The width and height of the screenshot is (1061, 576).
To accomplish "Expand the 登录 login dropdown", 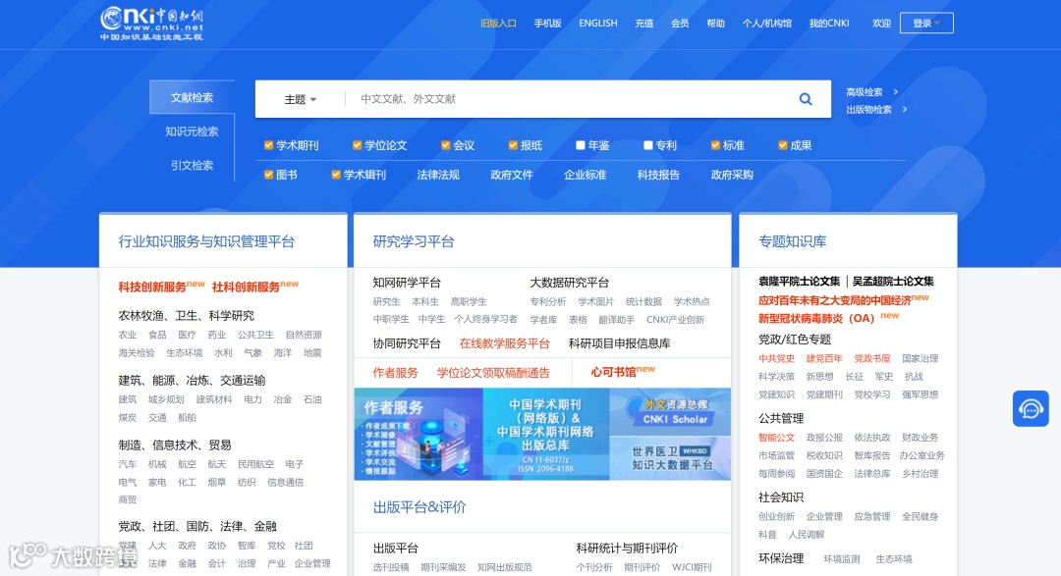I will pos(926,23).
